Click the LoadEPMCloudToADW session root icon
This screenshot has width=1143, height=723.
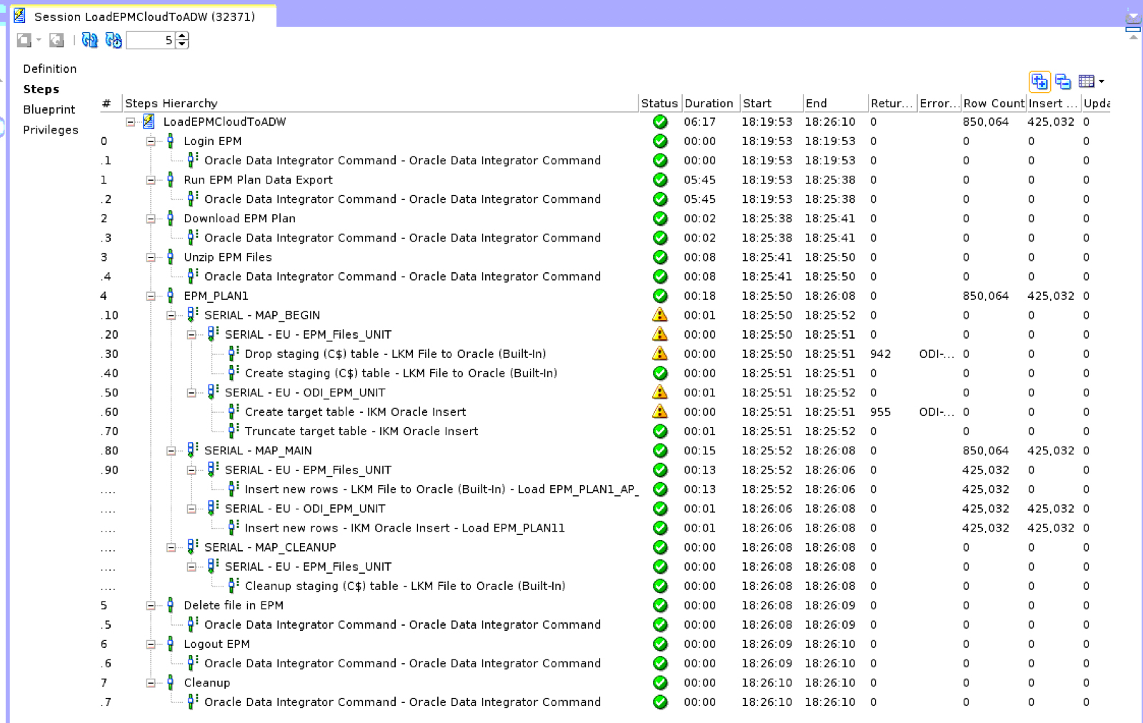tap(149, 121)
